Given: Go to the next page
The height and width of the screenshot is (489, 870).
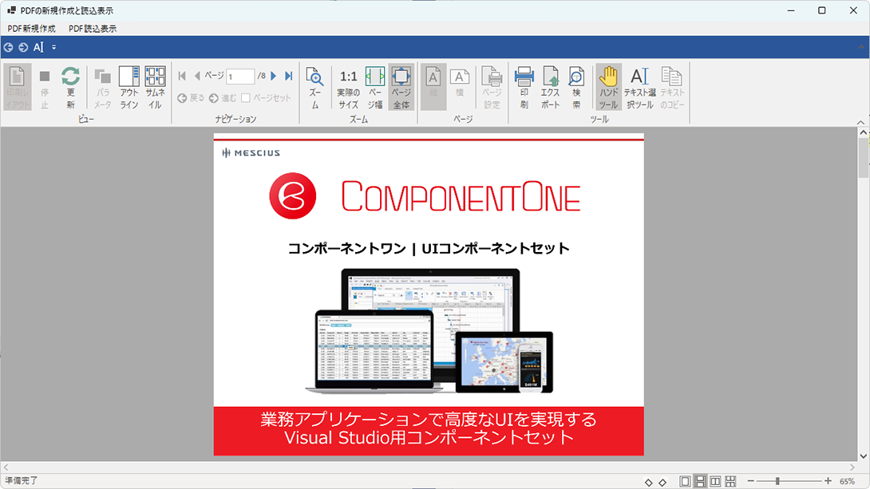Looking at the screenshot, I should point(274,76).
